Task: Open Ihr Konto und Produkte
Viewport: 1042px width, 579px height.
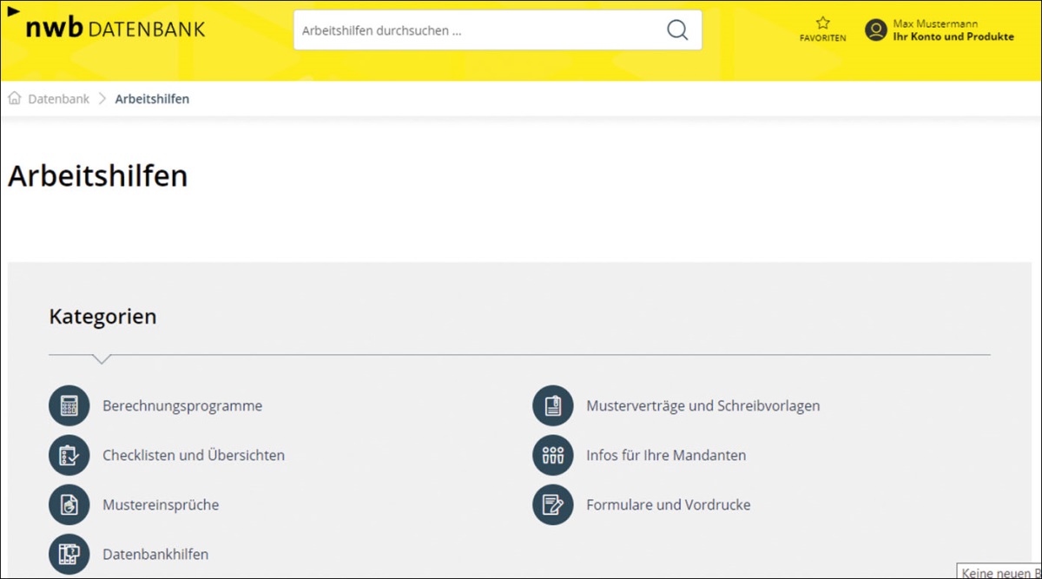Action: 953,36
